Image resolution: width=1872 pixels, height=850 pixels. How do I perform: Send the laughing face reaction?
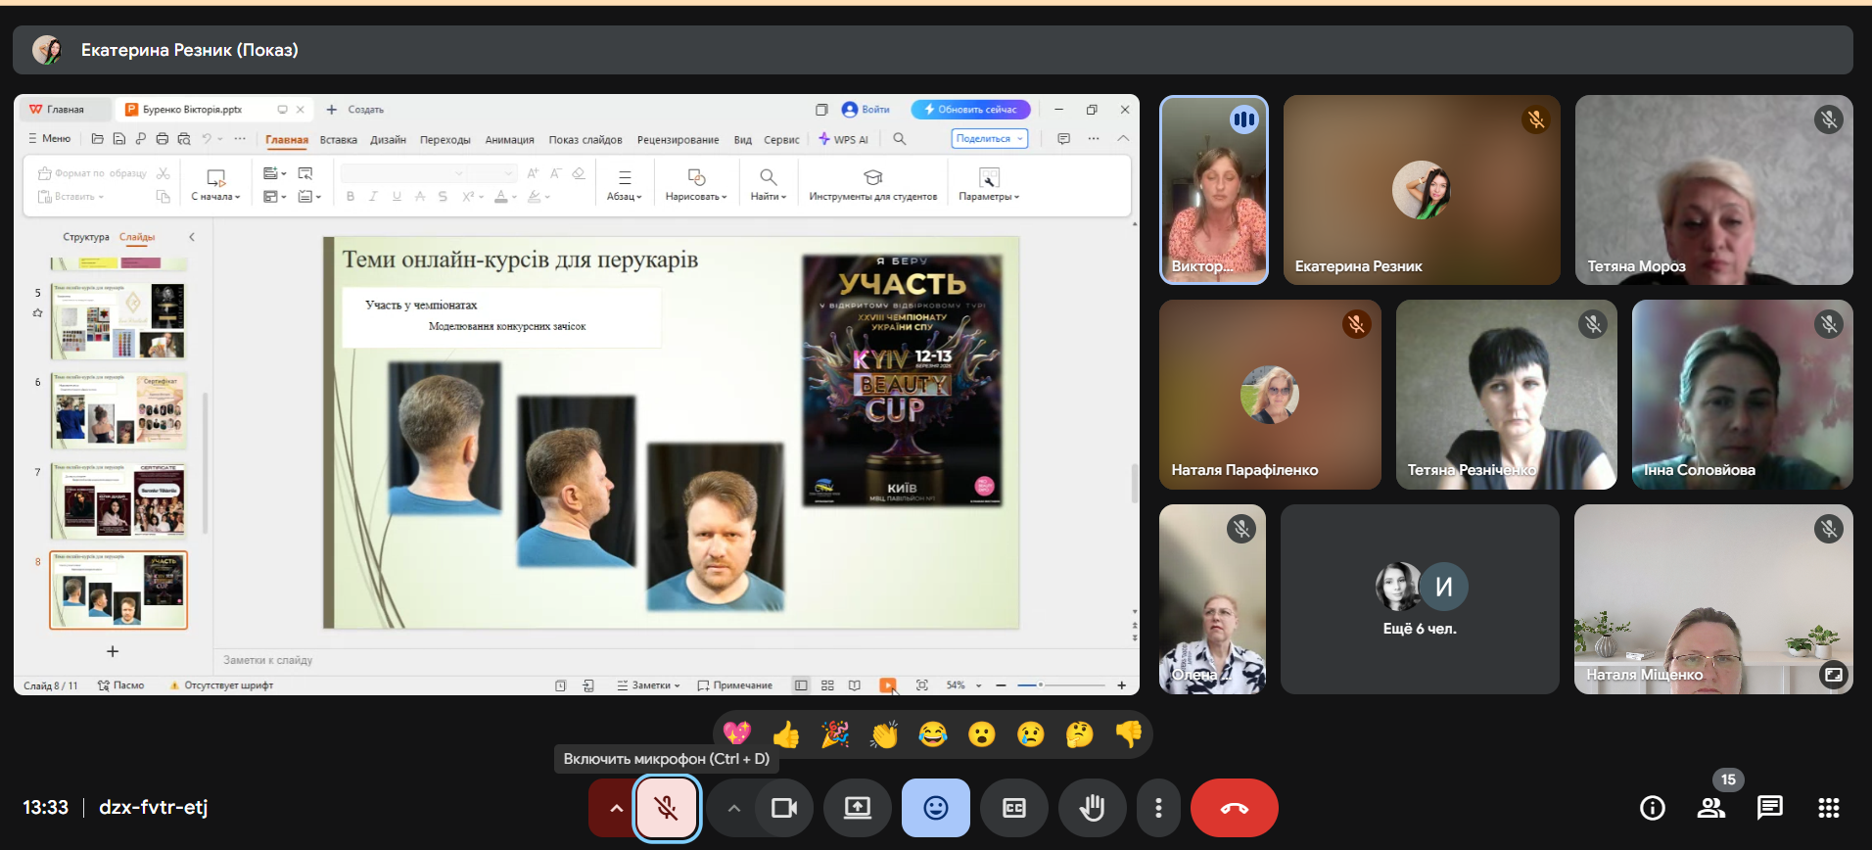933,733
